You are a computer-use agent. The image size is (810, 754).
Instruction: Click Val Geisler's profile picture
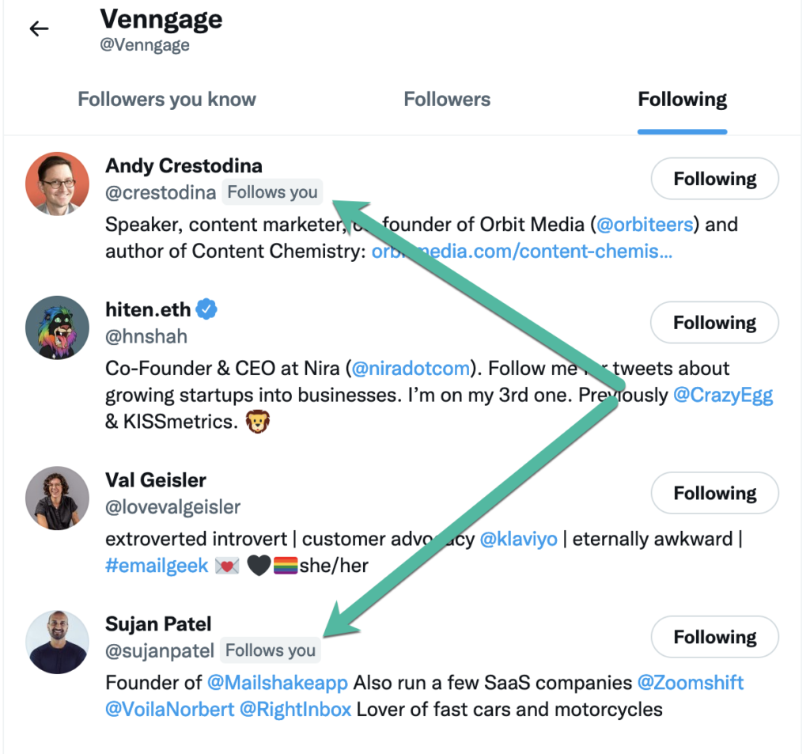(x=57, y=498)
